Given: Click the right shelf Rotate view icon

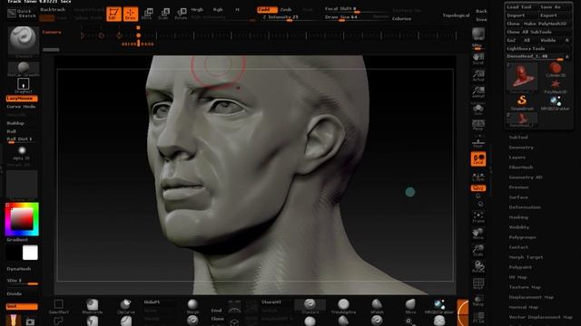Looking at the screenshot, I should 478,266.
